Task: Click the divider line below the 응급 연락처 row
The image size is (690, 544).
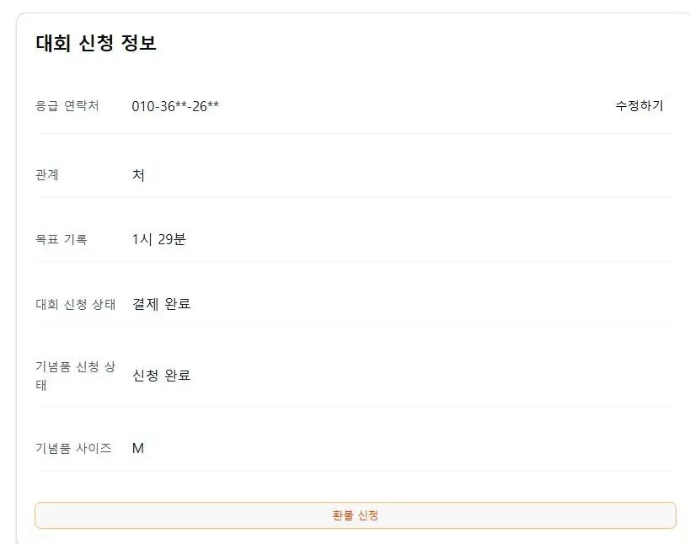Action: tap(355, 133)
